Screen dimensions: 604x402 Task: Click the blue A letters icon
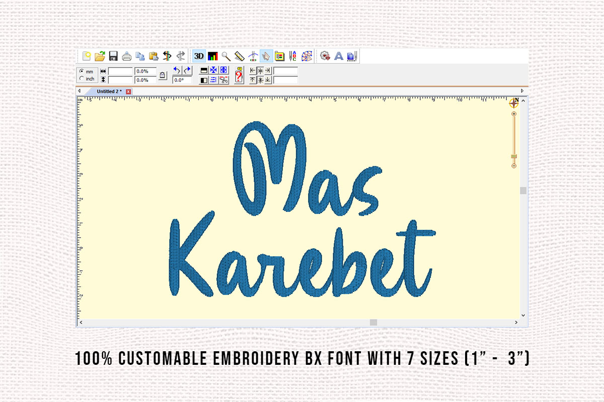(x=338, y=56)
